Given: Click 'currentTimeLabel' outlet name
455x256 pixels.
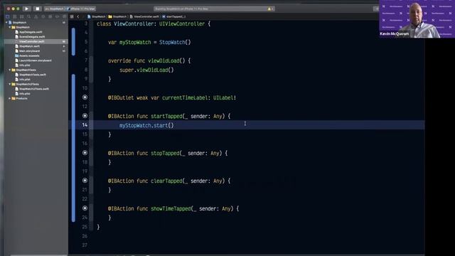Looking at the screenshot, I should pos(185,98).
